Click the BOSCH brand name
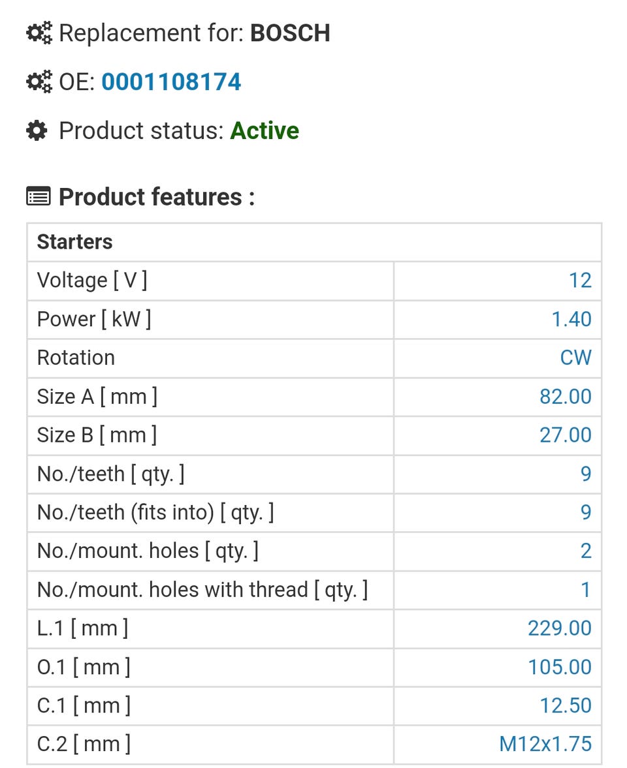Image resolution: width=627 pixels, height=768 pixels. [x=290, y=33]
